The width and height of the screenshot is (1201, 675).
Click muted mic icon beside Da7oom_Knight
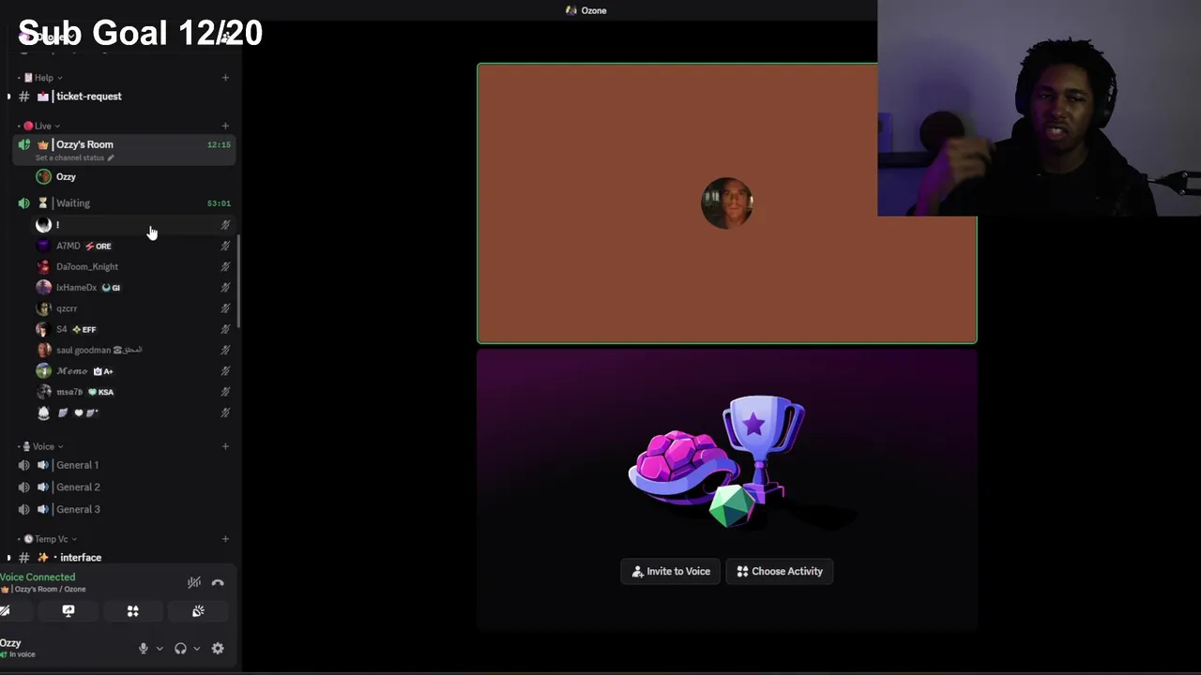pos(225,266)
